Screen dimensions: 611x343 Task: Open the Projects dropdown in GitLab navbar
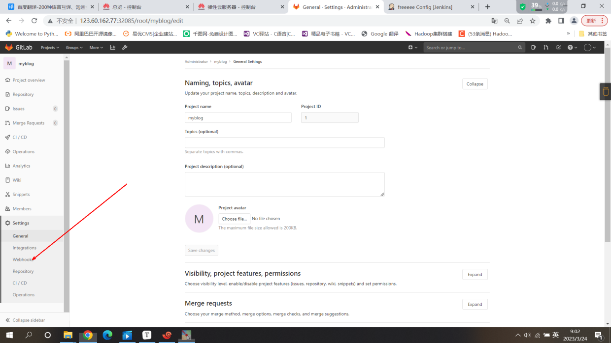click(50, 48)
